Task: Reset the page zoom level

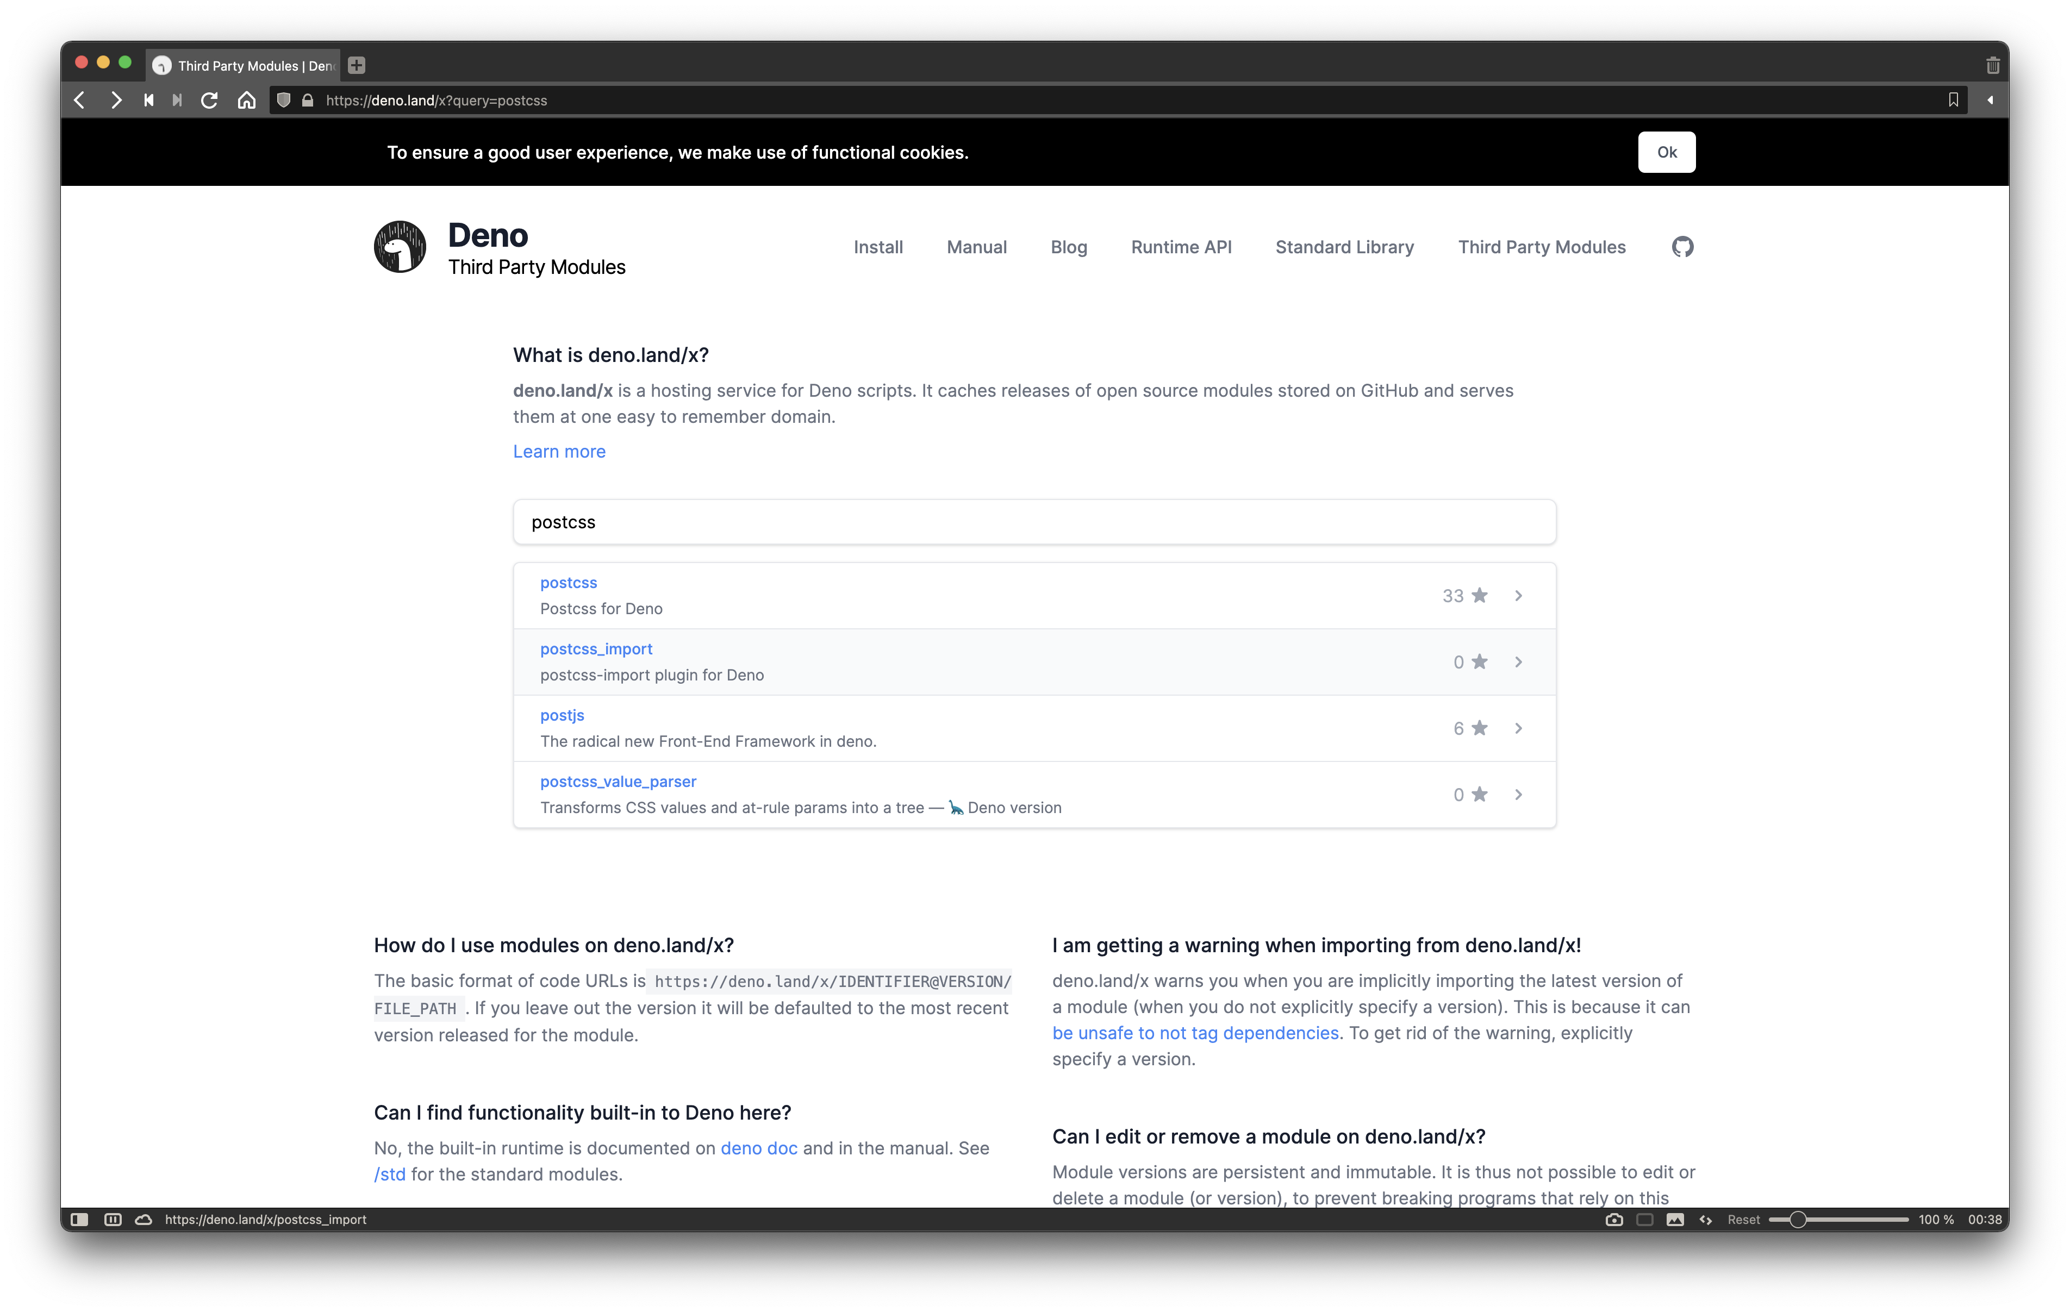Action: tap(1743, 1219)
